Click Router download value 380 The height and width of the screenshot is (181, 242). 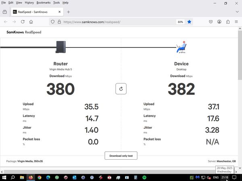click(60, 89)
